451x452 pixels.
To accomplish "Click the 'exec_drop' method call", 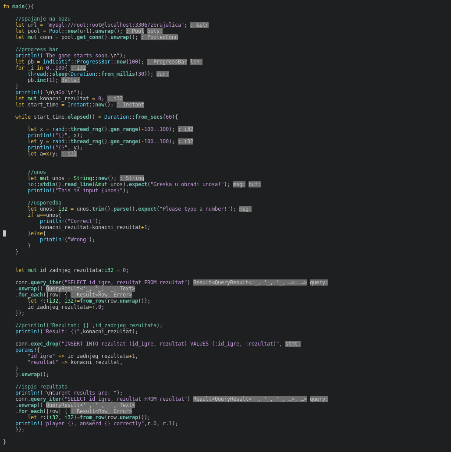I will pos(44,344).
